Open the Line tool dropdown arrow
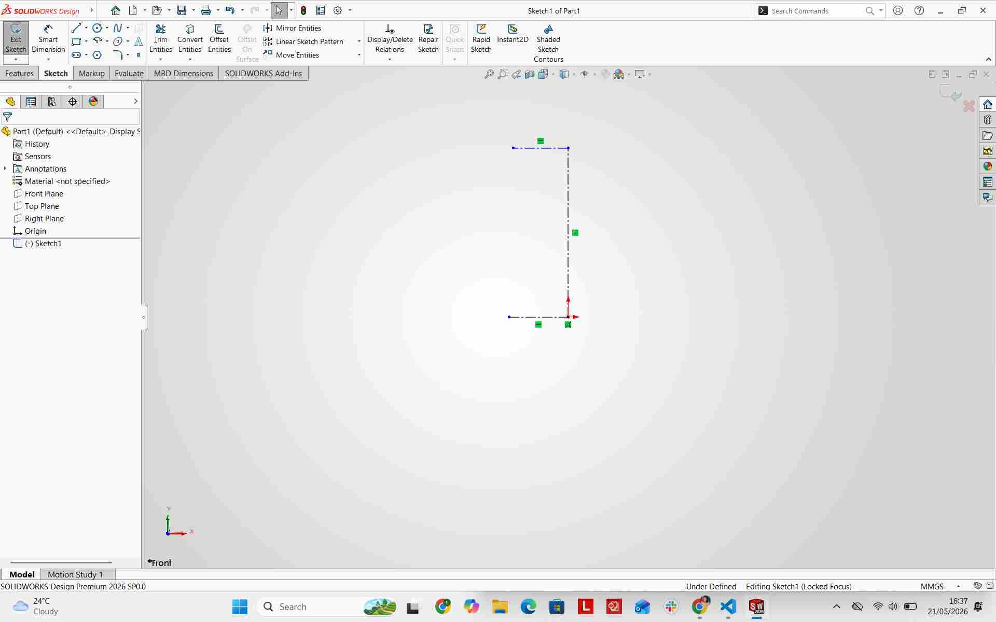Screen dimensions: 996x622 click(x=86, y=28)
